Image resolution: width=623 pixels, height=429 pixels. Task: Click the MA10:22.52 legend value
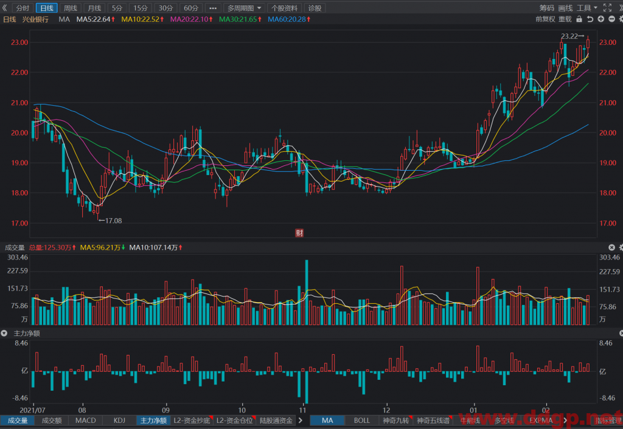[142, 19]
